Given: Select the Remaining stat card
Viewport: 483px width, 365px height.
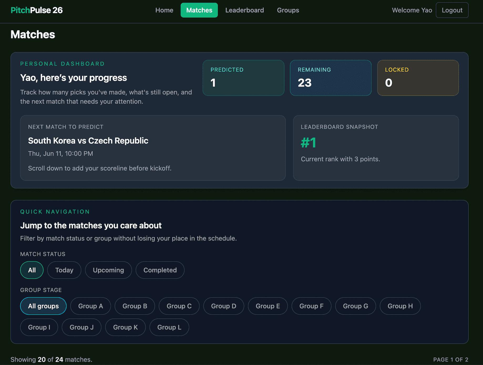Looking at the screenshot, I should click(331, 78).
